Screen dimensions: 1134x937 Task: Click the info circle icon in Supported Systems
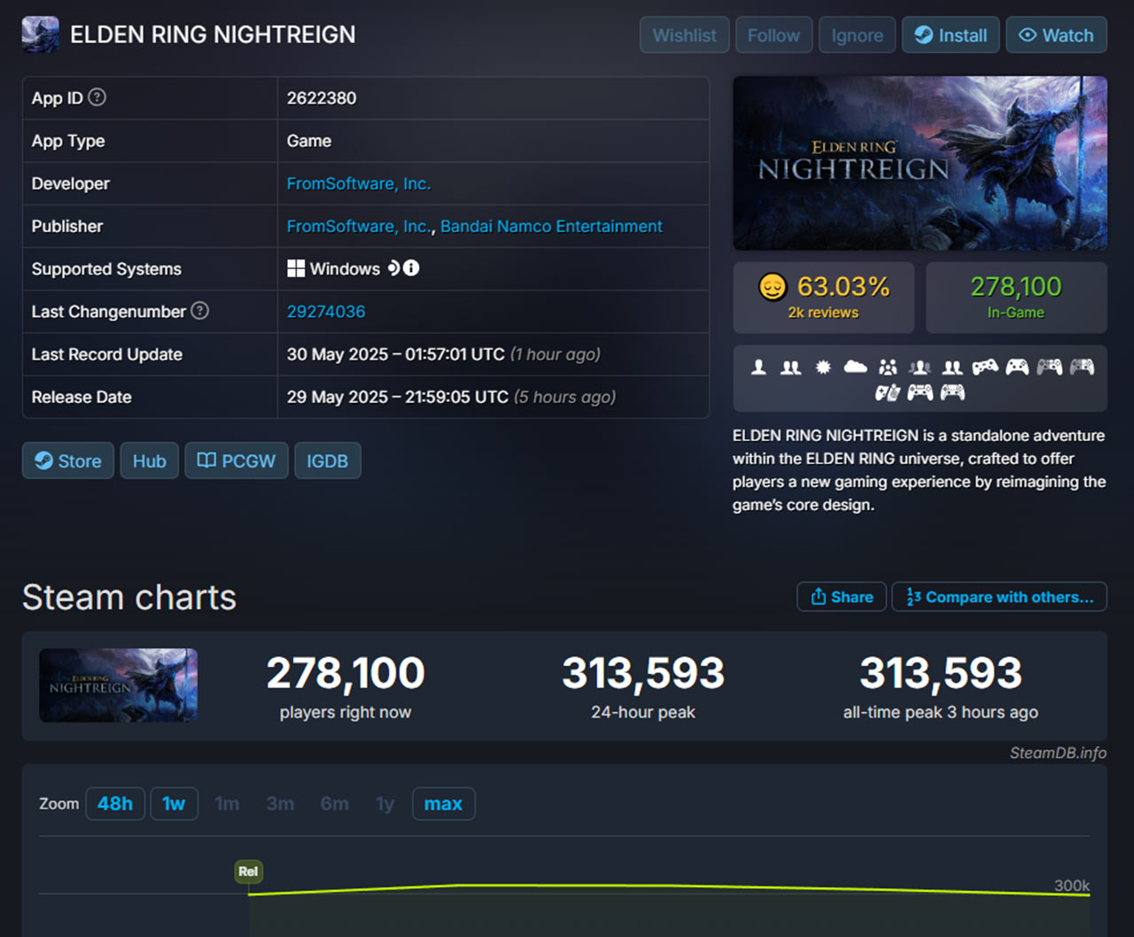point(412,268)
